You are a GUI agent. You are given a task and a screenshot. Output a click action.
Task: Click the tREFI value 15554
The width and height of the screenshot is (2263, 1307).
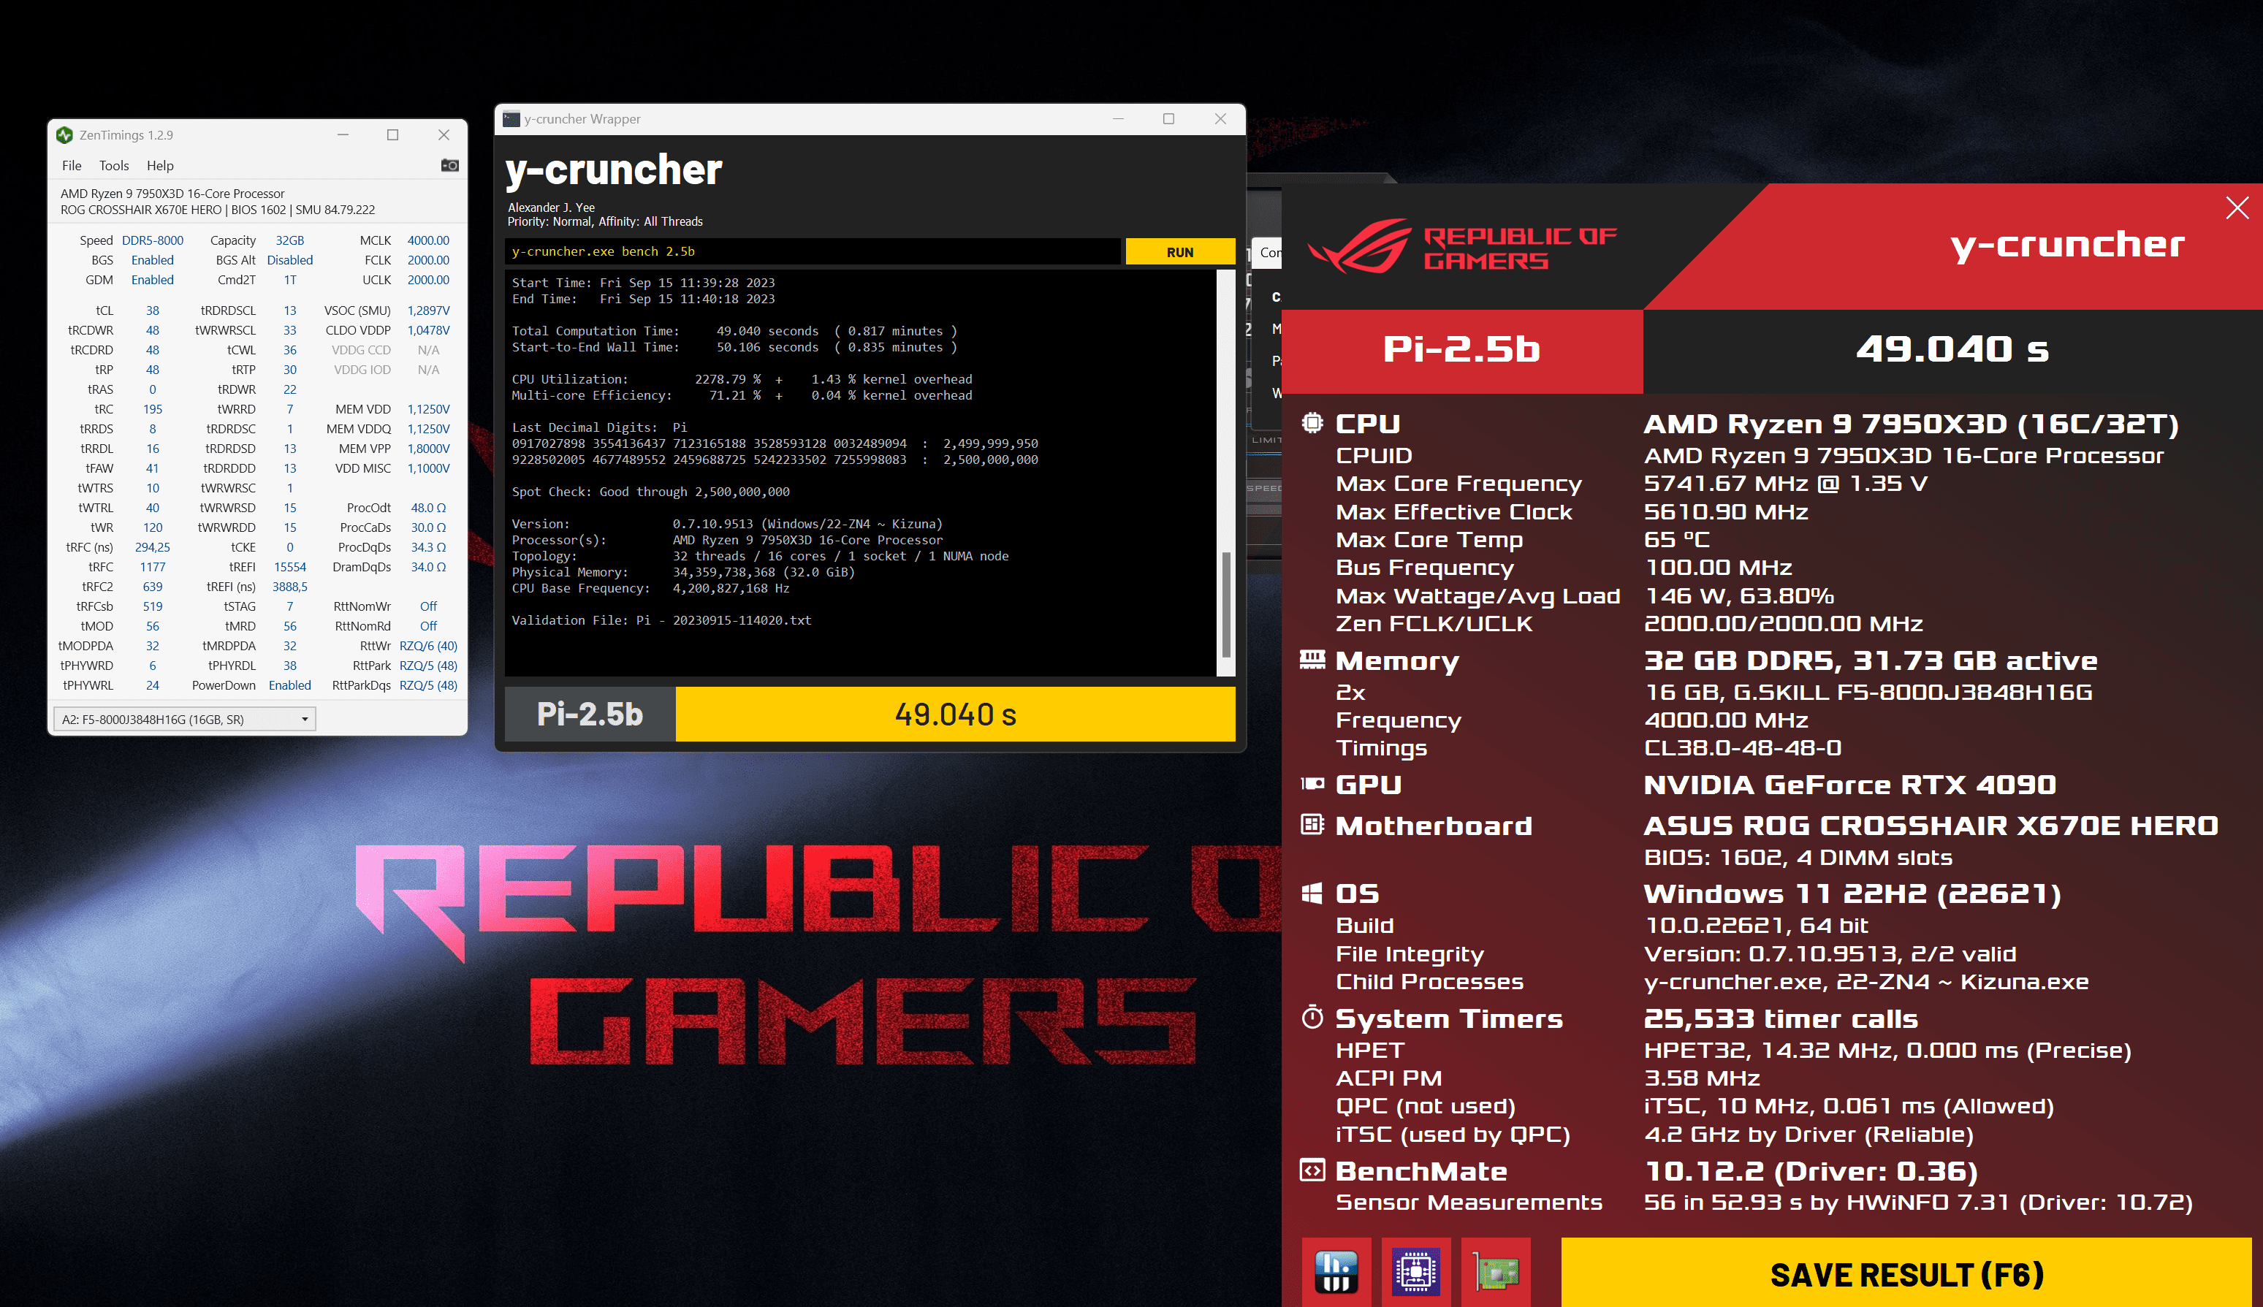point(290,568)
